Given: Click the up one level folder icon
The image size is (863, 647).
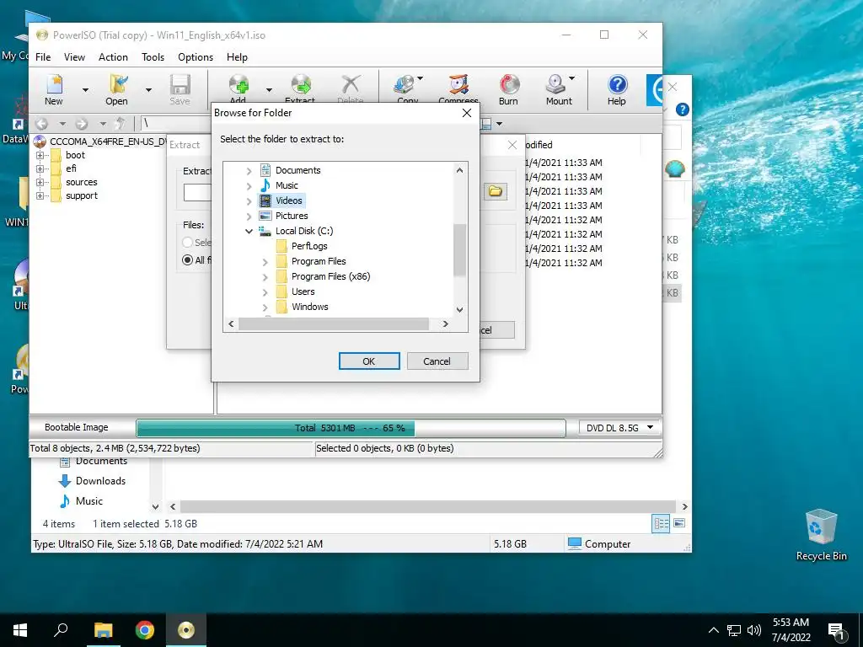Looking at the screenshot, I should click(x=121, y=124).
